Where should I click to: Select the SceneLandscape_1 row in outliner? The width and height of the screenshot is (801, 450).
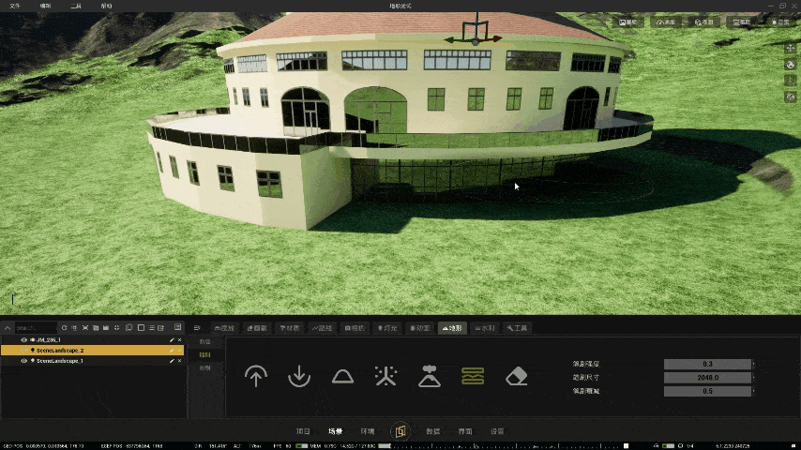pyautogui.click(x=93, y=361)
